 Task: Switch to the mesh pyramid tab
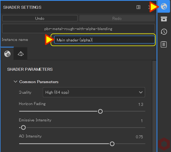(x=20, y=54)
